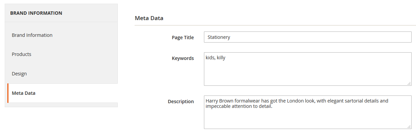Grab the Keywords textarea resize handle

click(409, 83)
